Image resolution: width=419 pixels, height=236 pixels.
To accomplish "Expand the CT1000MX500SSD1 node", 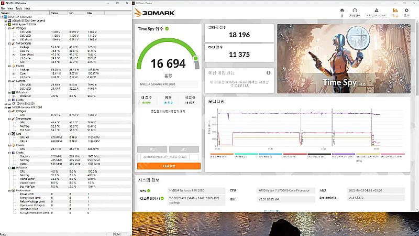I will coord(6,103).
